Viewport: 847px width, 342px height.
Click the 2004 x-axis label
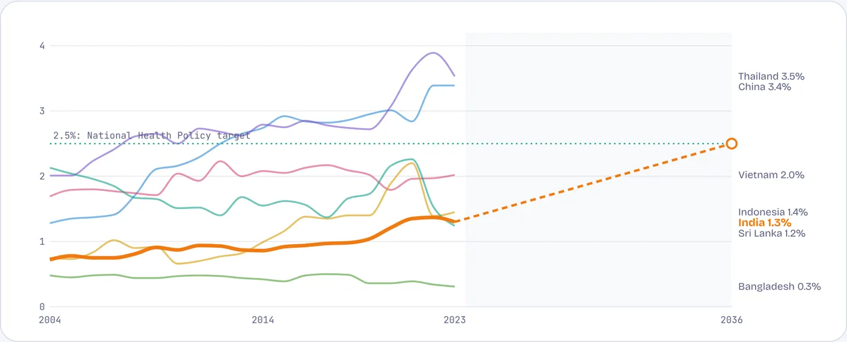tap(50, 320)
